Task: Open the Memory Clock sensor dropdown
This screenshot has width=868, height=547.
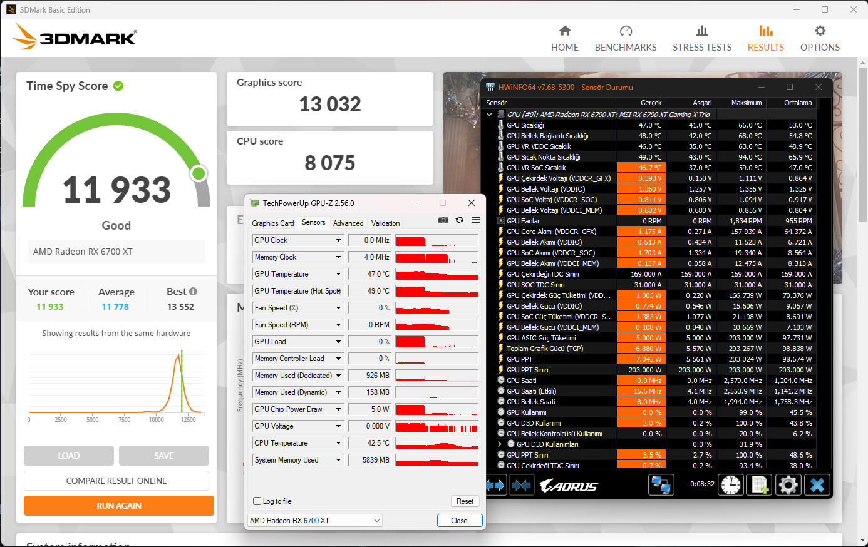Action: [338, 257]
